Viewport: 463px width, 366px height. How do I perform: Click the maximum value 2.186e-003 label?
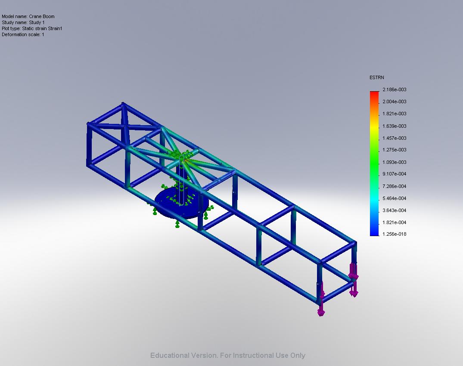395,89
